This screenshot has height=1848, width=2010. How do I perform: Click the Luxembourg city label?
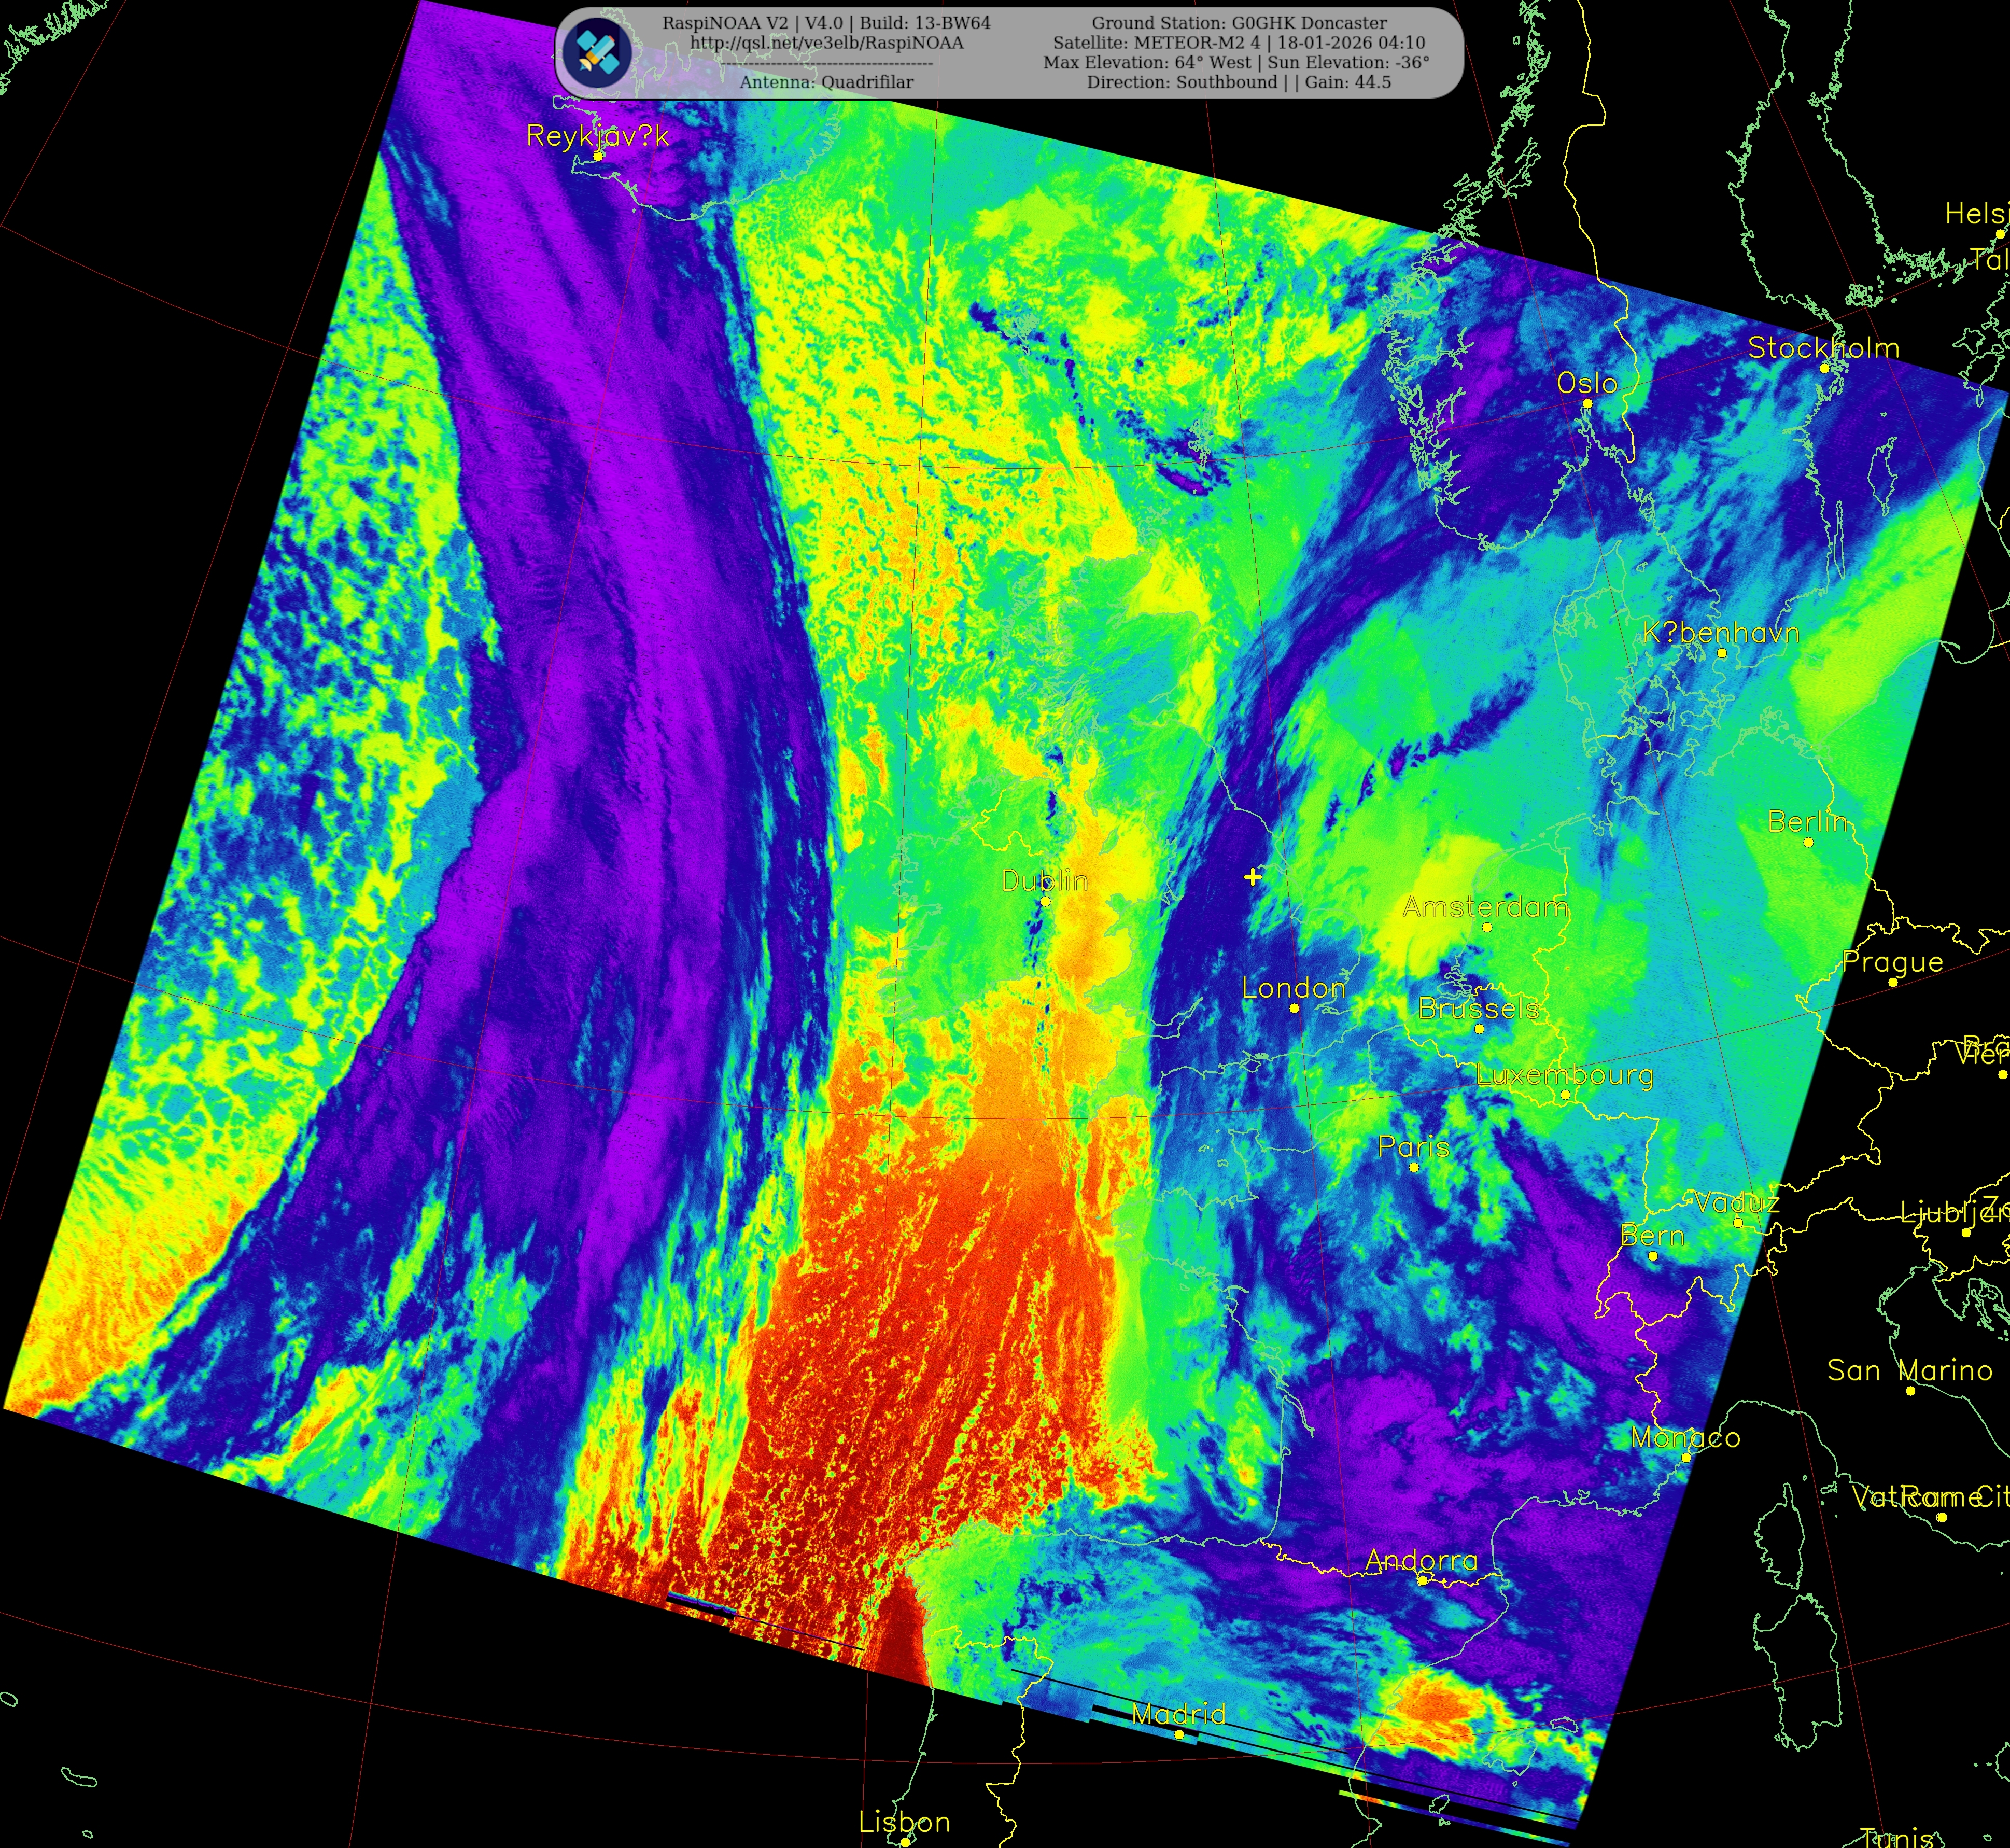coord(1564,1075)
